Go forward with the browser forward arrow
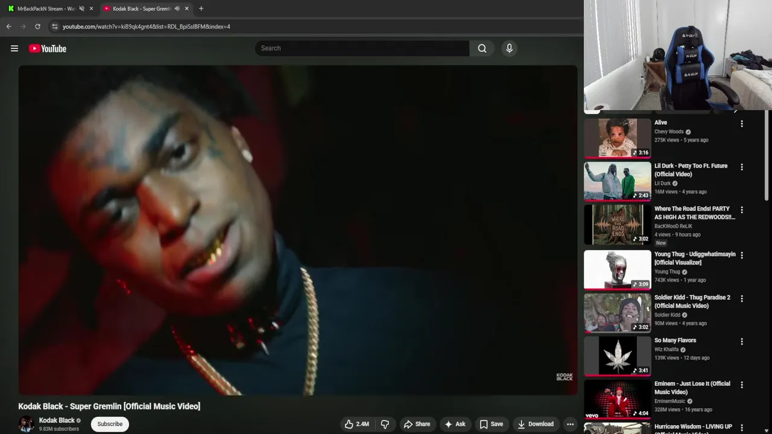Image resolution: width=772 pixels, height=434 pixels. pos(24,27)
